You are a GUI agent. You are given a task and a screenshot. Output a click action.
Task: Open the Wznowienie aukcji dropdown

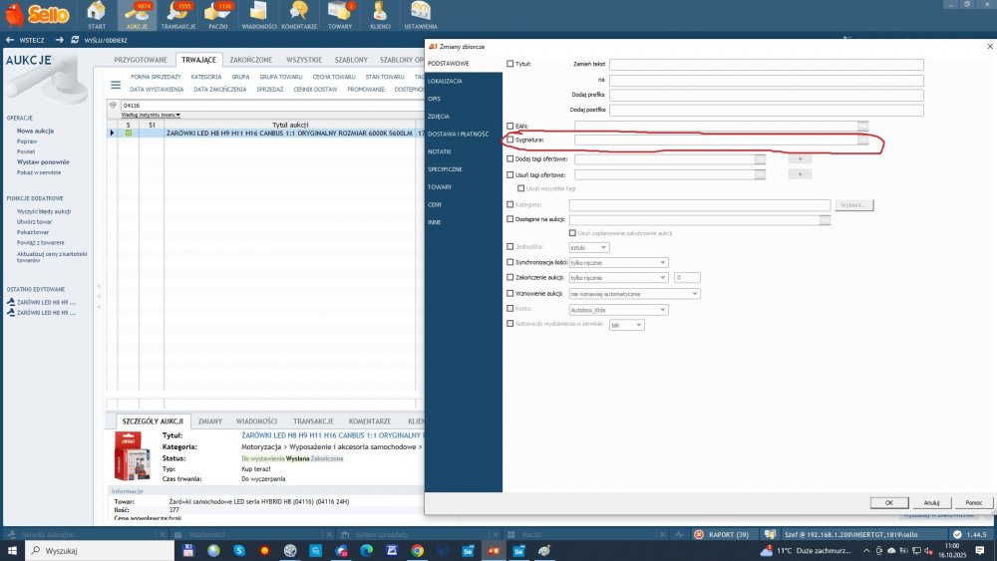point(634,294)
